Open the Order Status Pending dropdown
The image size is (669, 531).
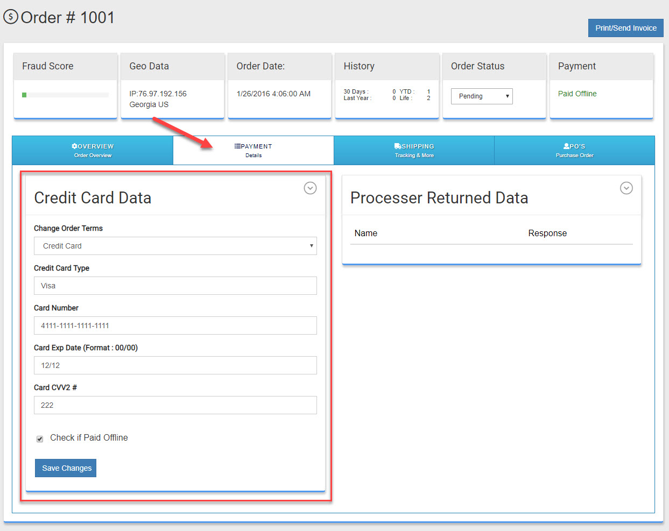pyautogui.click(x=482, y=96)
